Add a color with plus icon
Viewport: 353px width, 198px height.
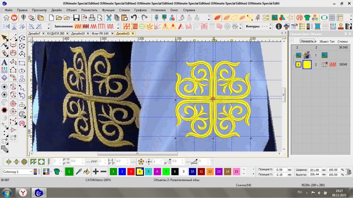[x=95, y=172]
